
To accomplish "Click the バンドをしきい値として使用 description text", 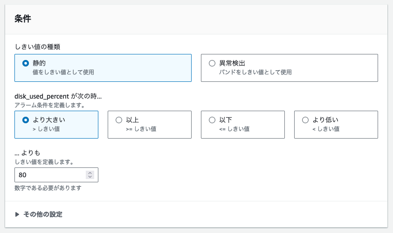I will [x=255, y=72].
